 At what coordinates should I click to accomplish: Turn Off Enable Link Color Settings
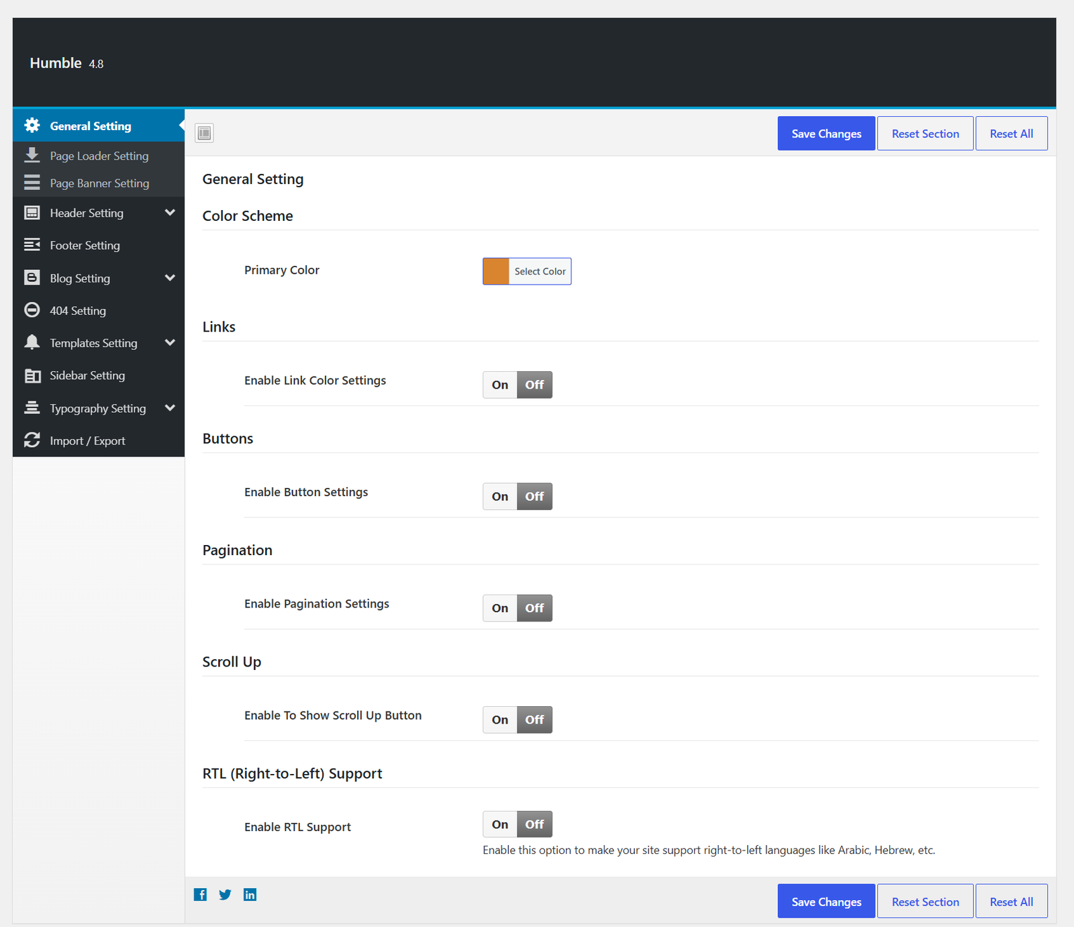coord(534,385)
